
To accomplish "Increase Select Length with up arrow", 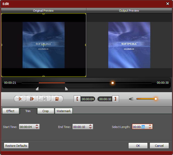I will (x=150, y=125).
